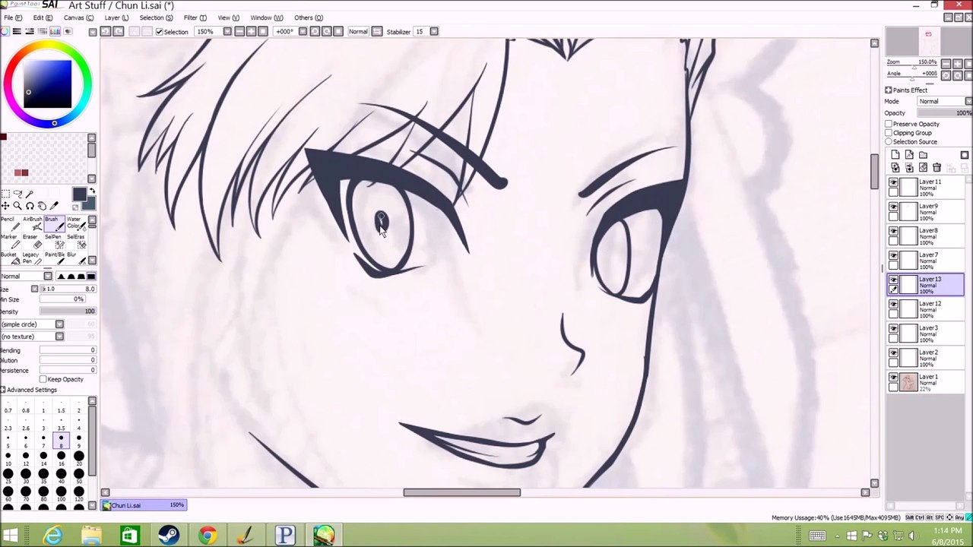973x547 pixels.
Task: Hide Layer11 with its eye icon
Action: [894, 183]
